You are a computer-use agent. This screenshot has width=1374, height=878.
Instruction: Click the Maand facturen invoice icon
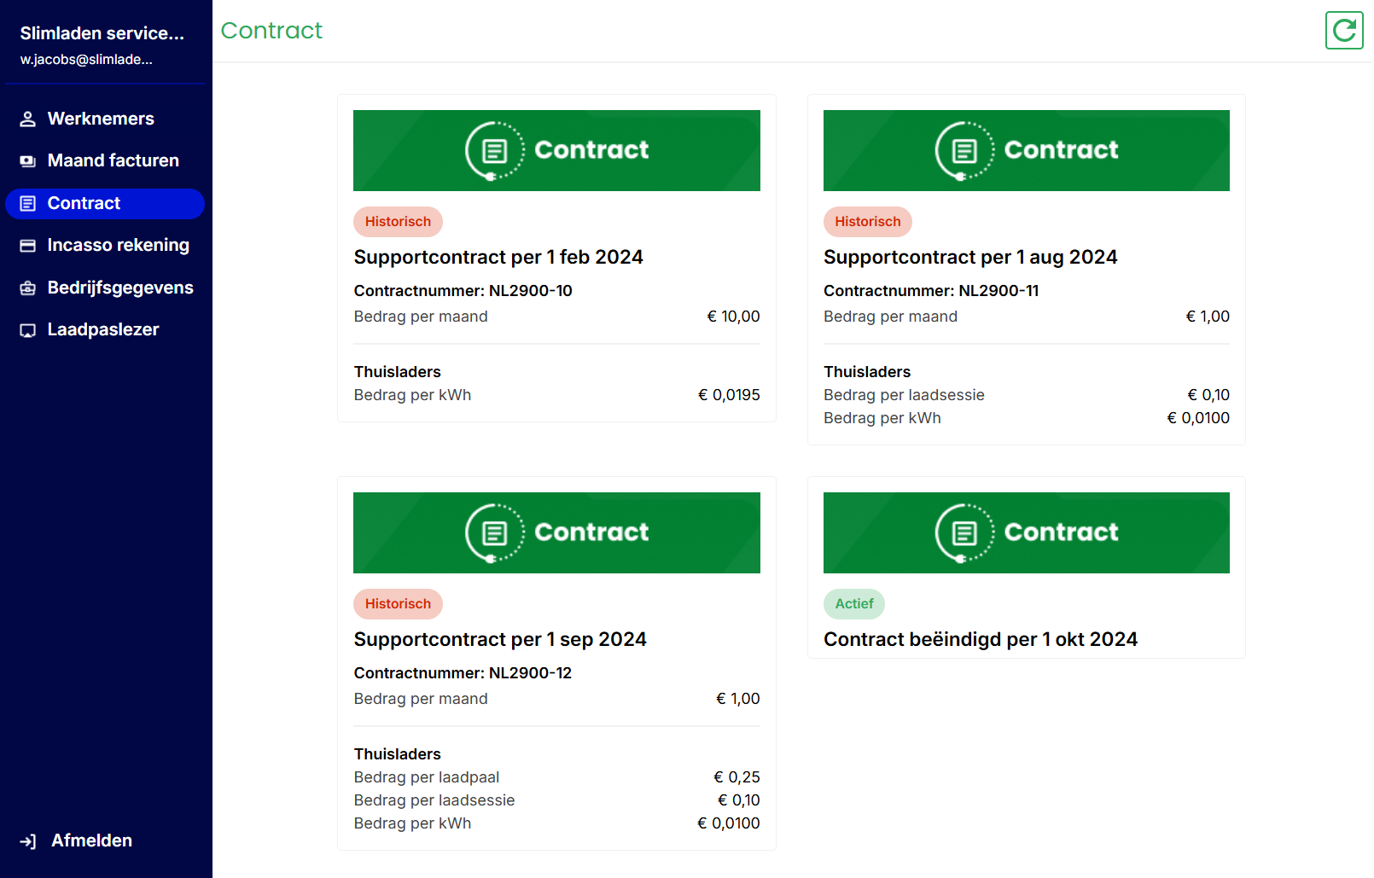pos(28,161)
